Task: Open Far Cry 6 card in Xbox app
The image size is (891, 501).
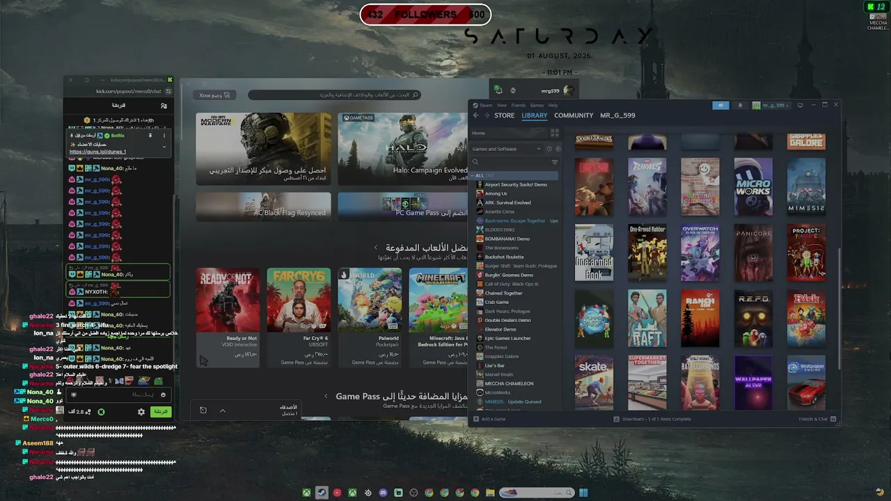Action: click(299, 317)
